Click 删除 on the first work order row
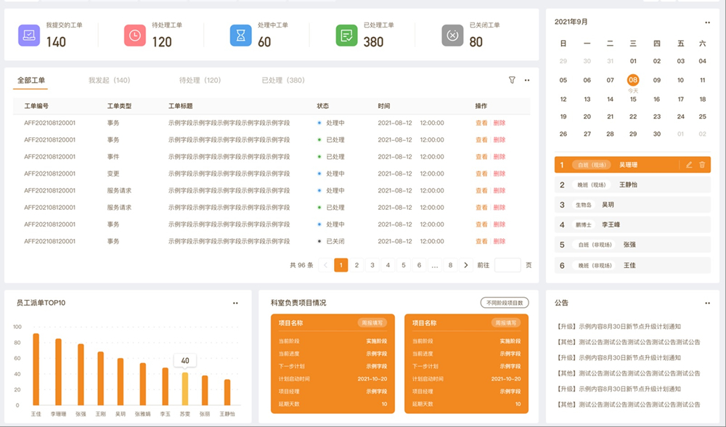The height and width of the screenshot is (427, 726). point(498,121)
